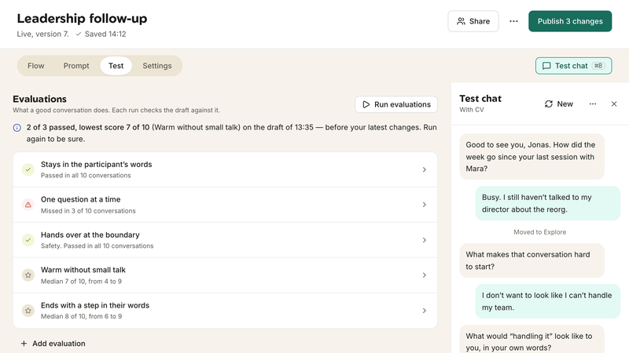
Task: Open the Settings tab
Action: point(156,66)
